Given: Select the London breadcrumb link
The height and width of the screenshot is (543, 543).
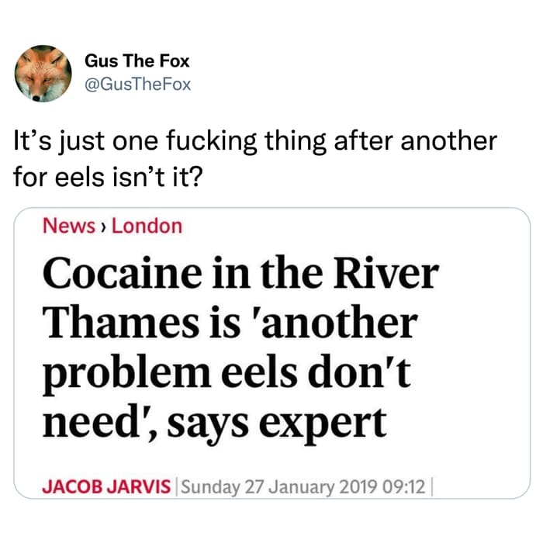Looking at the screenshot, I should pyautogui.click(x=147, y=227).
